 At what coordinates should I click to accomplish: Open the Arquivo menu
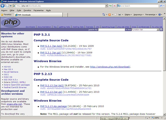[x=4, y=10]
